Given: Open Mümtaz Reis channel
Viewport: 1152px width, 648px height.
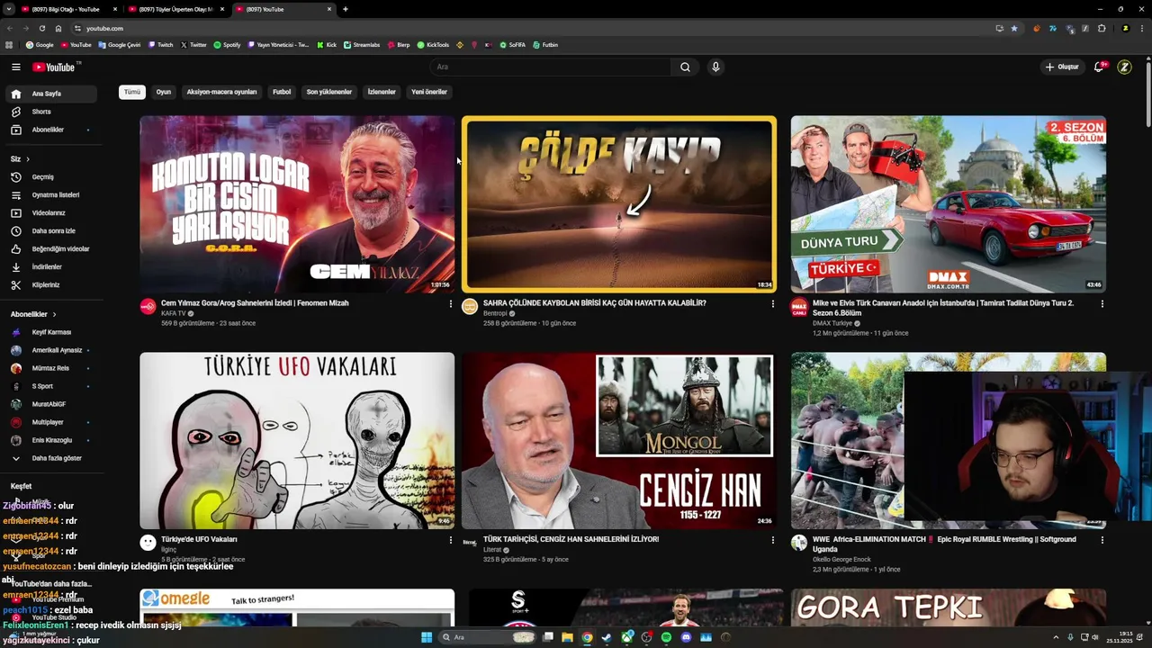Looking at the screenshot, I should click(51, 368).
